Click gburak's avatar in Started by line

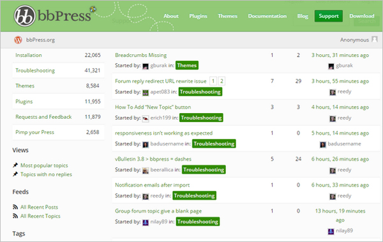[x=146, y=66]
